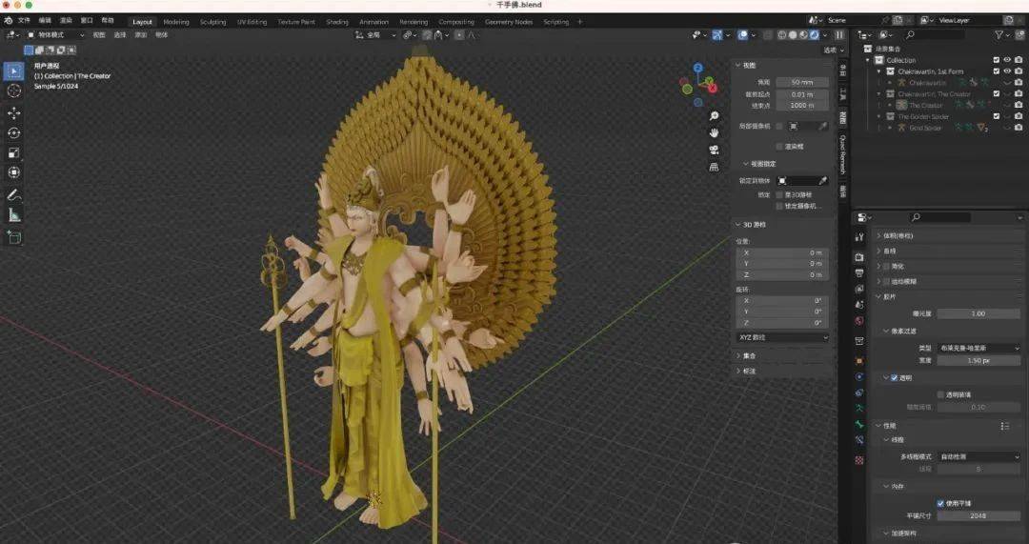Select the Scale tool
Screen dimensions: 1029x544
coord(13,152)
